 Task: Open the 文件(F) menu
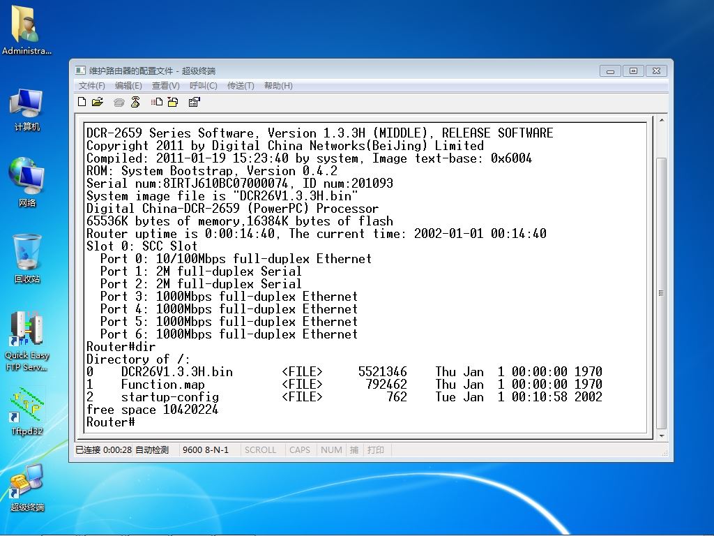[91, 86]
